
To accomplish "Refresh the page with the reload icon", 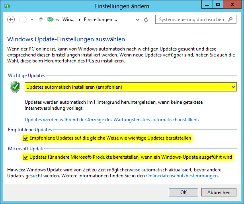I will (x=146, y=19).
